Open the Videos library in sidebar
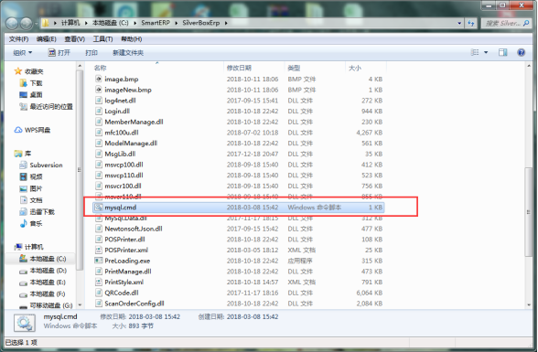Screen dimensions: 538x352 31,176
